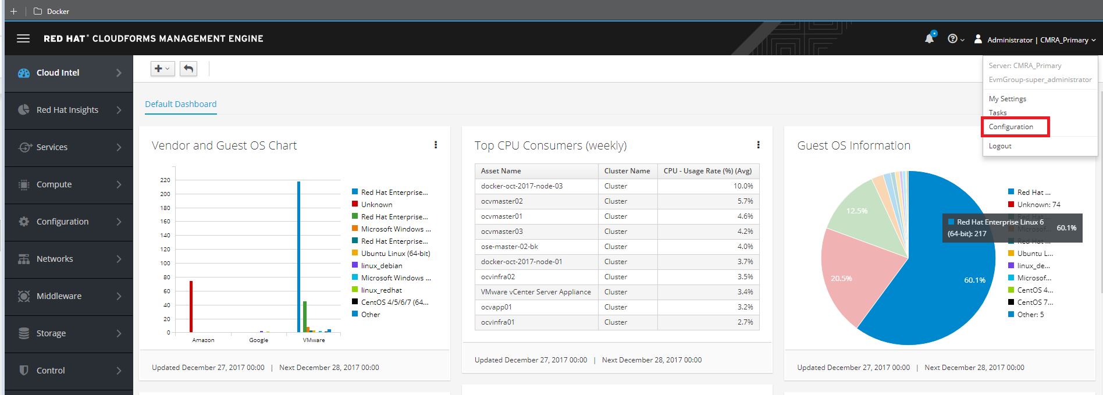Choose Tasks from user menu

(997, 113)
